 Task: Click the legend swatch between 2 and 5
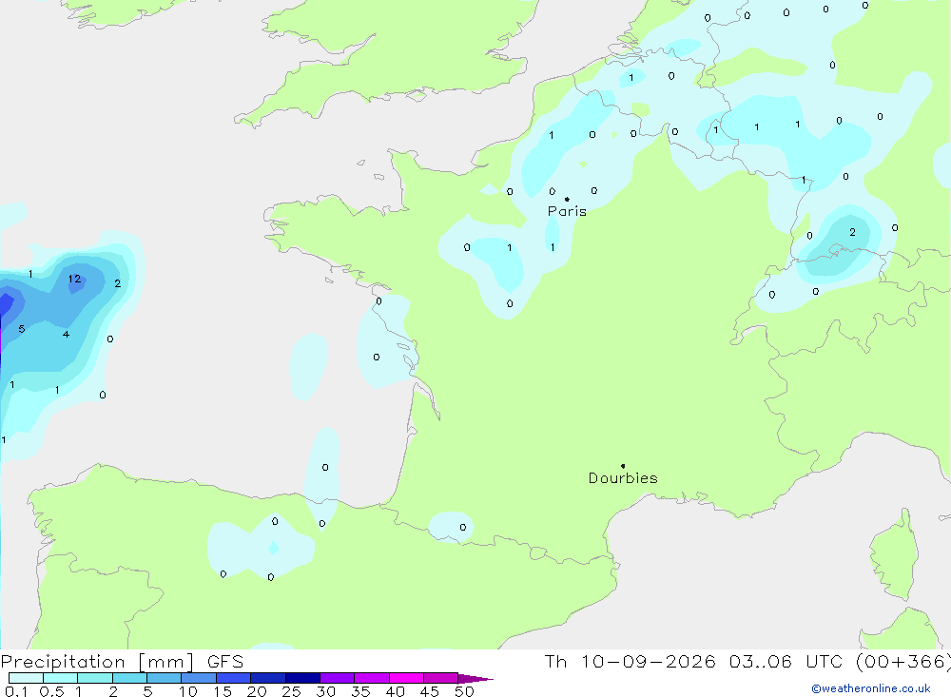pyautogui.click(x=129, y=678)
